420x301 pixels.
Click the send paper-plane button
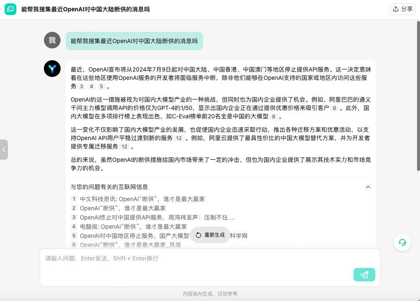(364, 275)
